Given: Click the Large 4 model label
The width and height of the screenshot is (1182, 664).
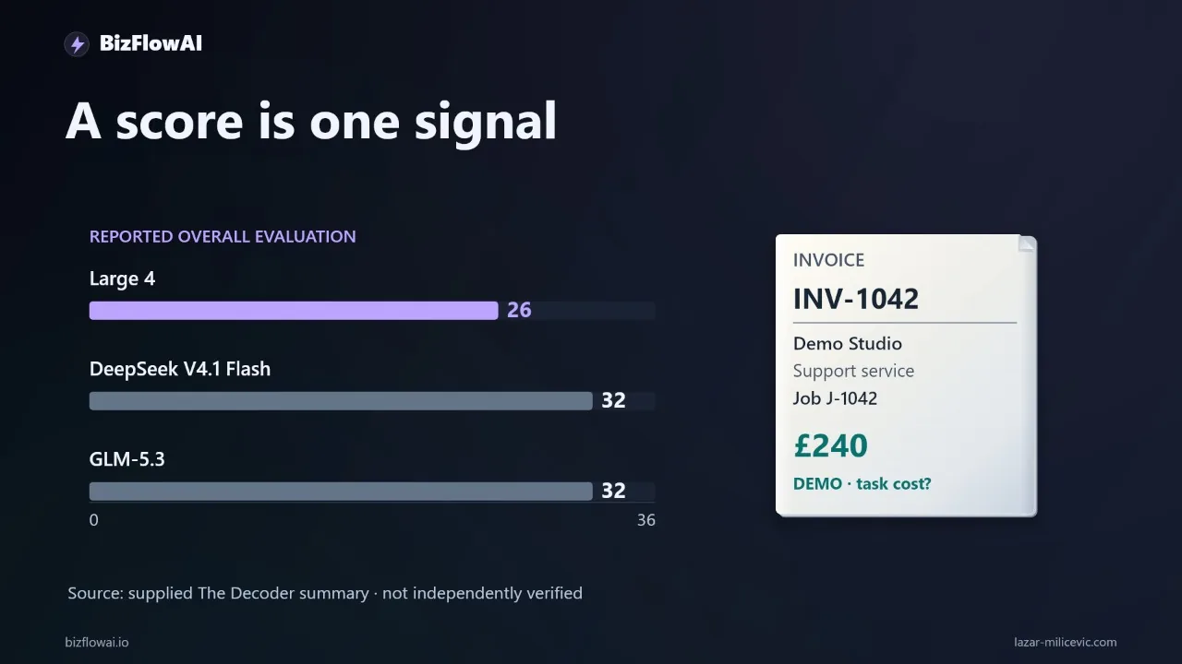Looking at the screenshot, I should click(122, 279).
